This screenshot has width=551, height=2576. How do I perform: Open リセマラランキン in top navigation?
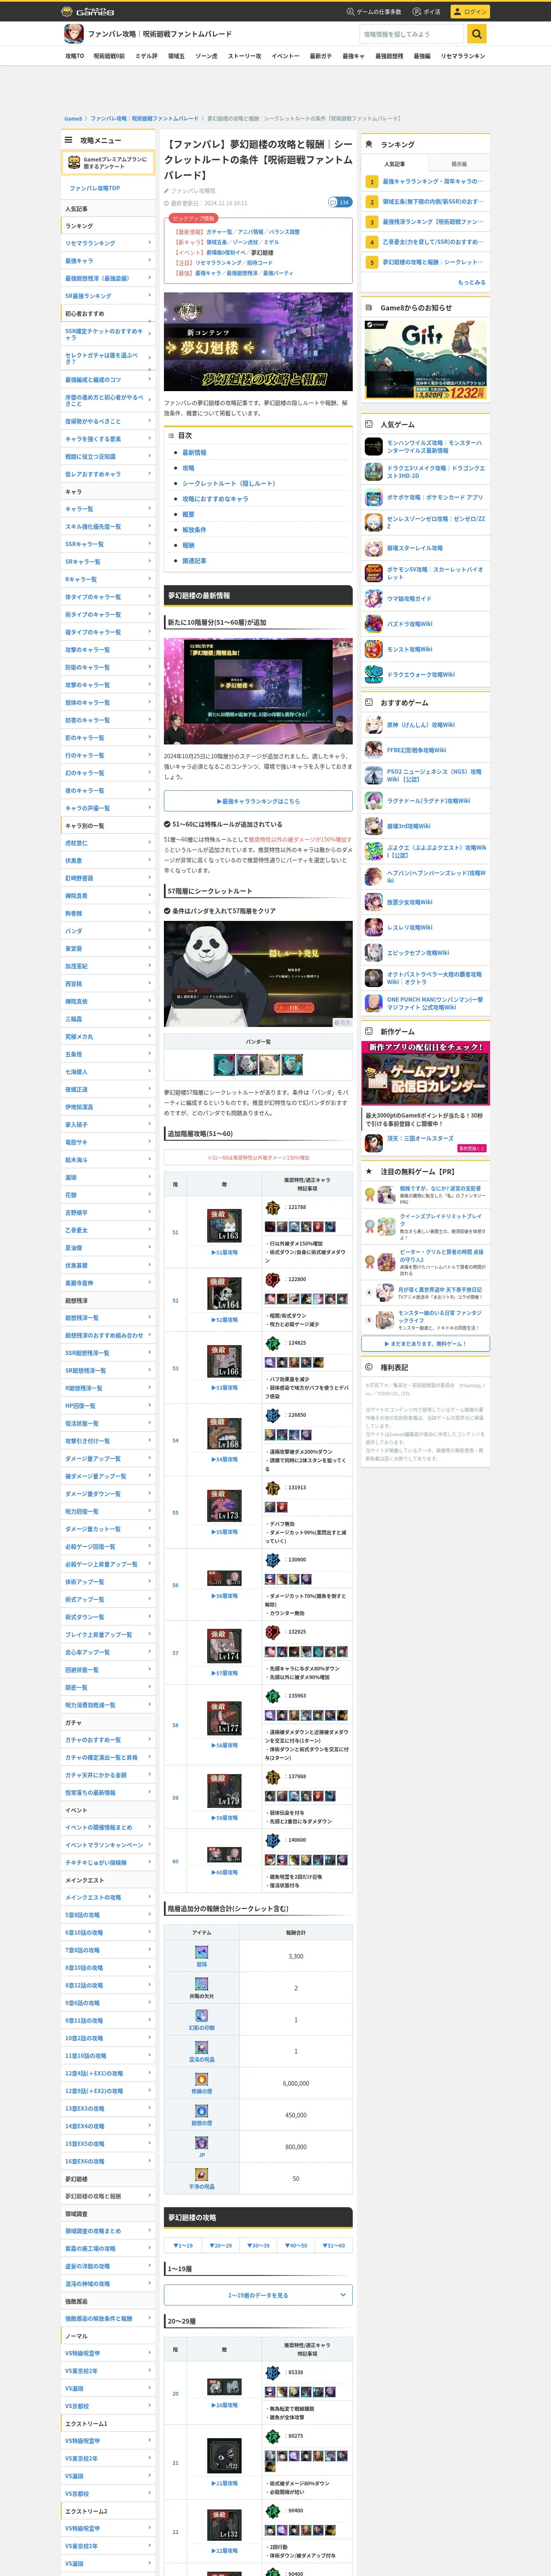[463, 56]
